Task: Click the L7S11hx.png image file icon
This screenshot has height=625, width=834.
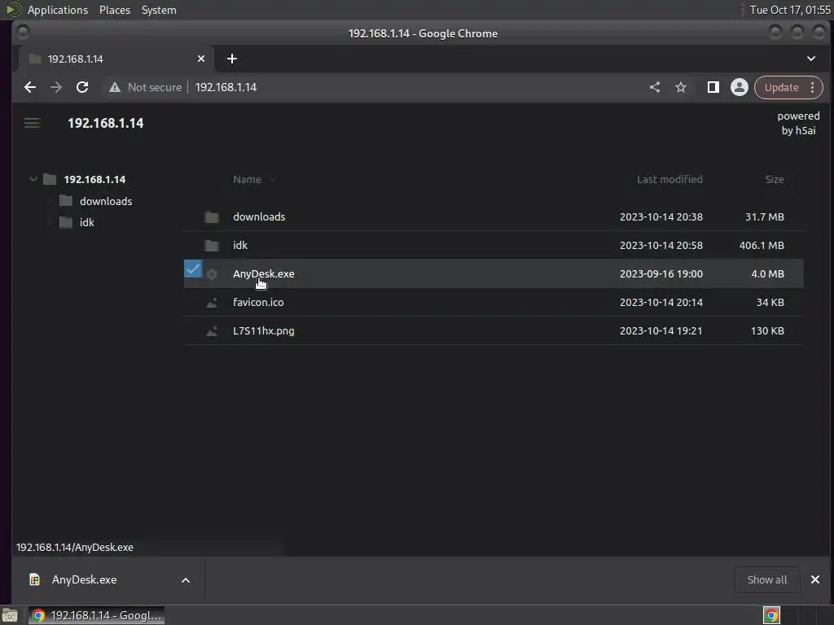Action: point(212,331)
